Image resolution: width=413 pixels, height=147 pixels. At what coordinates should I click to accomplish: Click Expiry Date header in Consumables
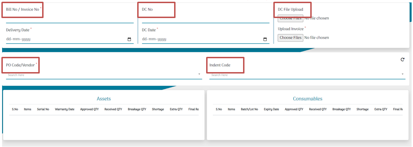click(x=271, y=109)
